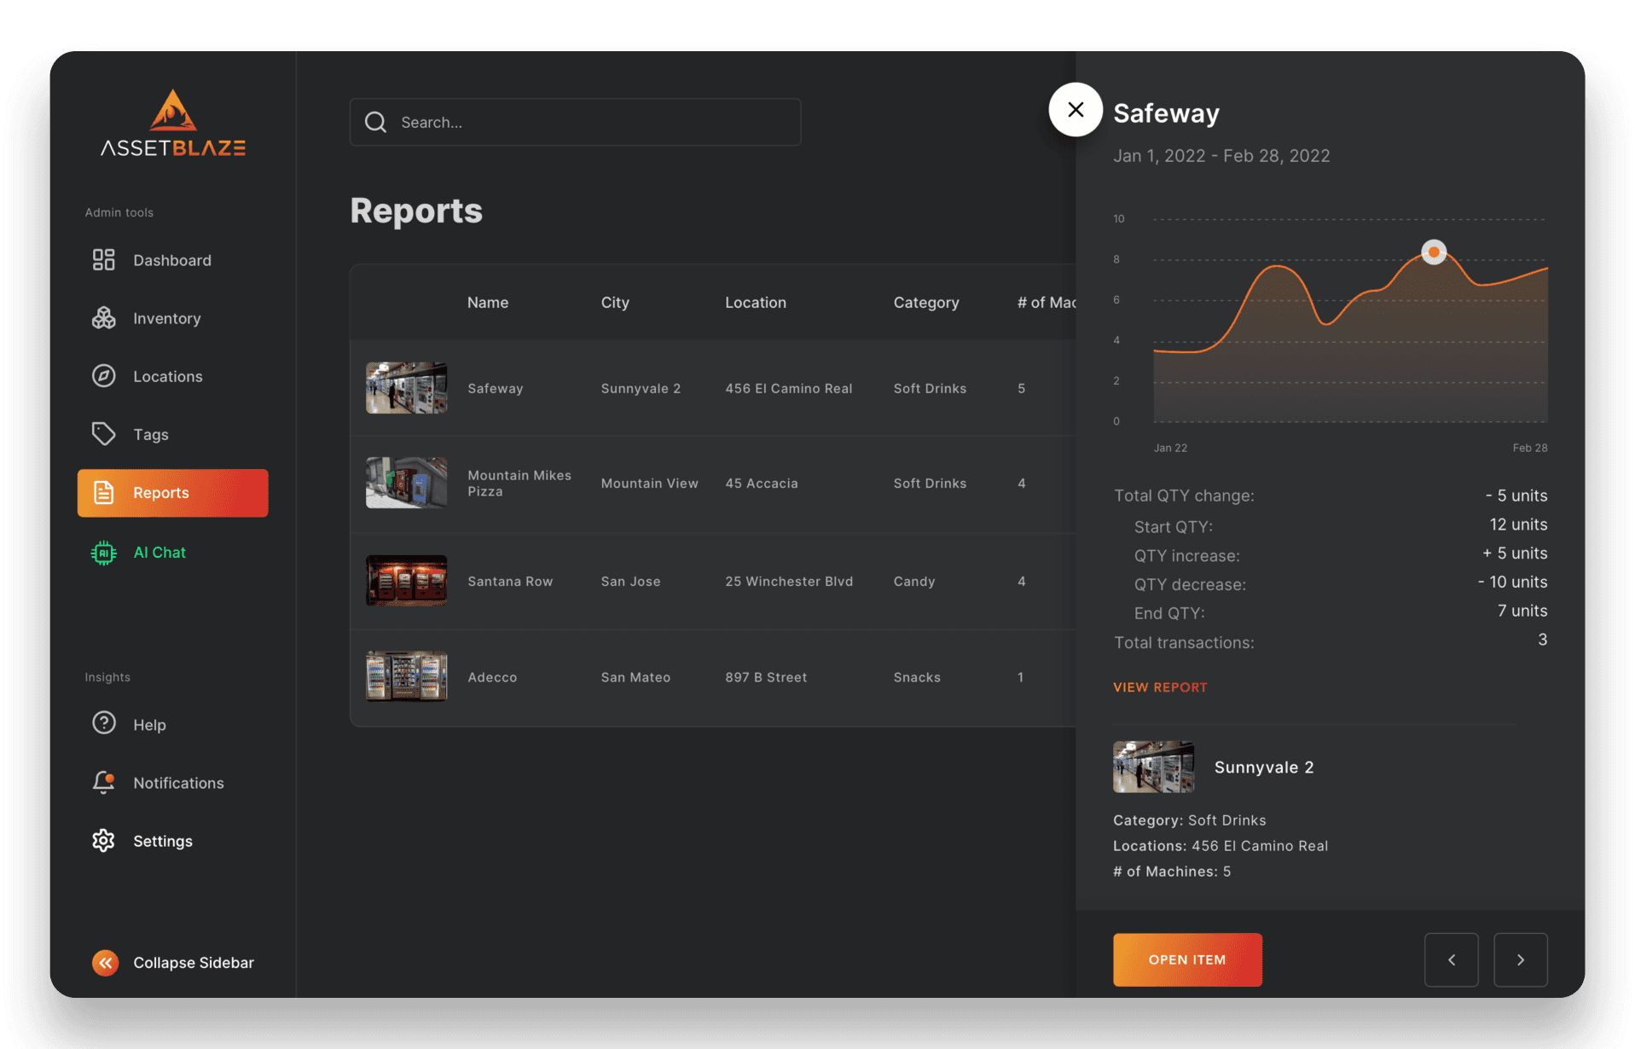Click the Safeway panel title

coord(1166,113)
